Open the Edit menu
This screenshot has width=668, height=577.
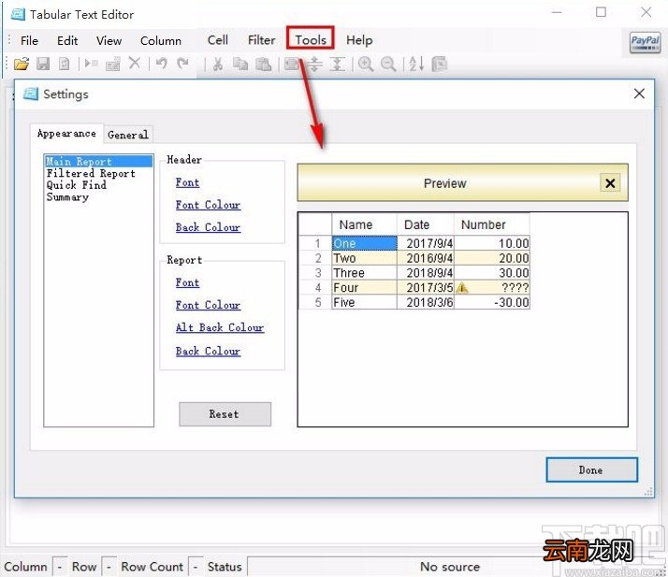(x=67, y=41)
